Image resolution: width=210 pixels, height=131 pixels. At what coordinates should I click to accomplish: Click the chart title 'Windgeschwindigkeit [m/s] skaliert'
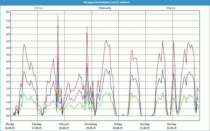[107, 2]
